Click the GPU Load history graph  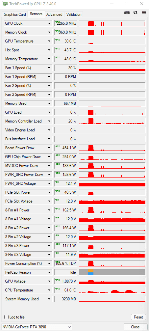(x=112, y=112)
